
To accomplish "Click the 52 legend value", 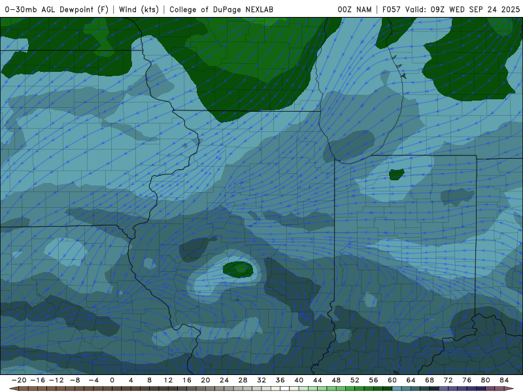I will click(x=355, y=380).
